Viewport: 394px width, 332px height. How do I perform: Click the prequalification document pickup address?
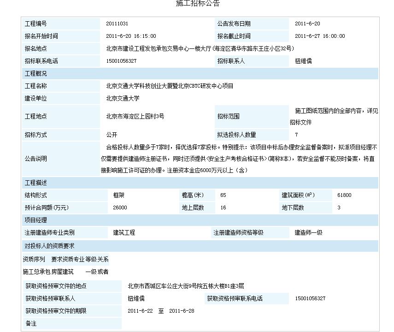(186, 286)
